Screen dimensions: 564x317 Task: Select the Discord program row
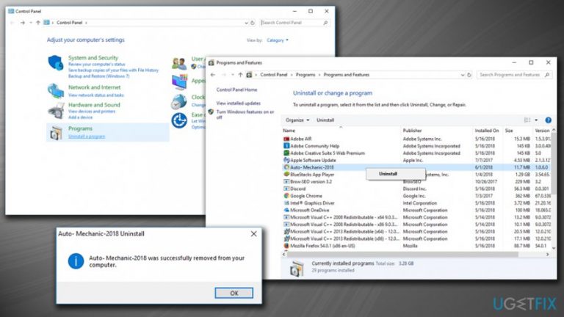tap(416, 189)
